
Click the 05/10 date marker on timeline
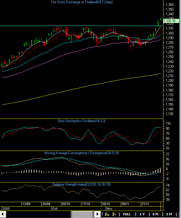pos(66,204)
